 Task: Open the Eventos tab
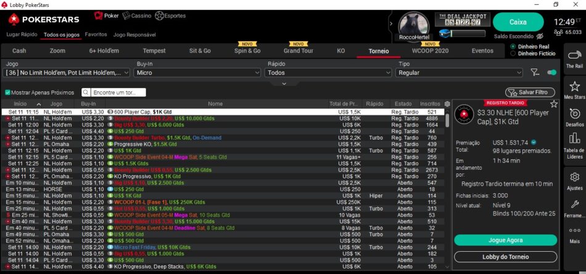click(x=482, y=51)
